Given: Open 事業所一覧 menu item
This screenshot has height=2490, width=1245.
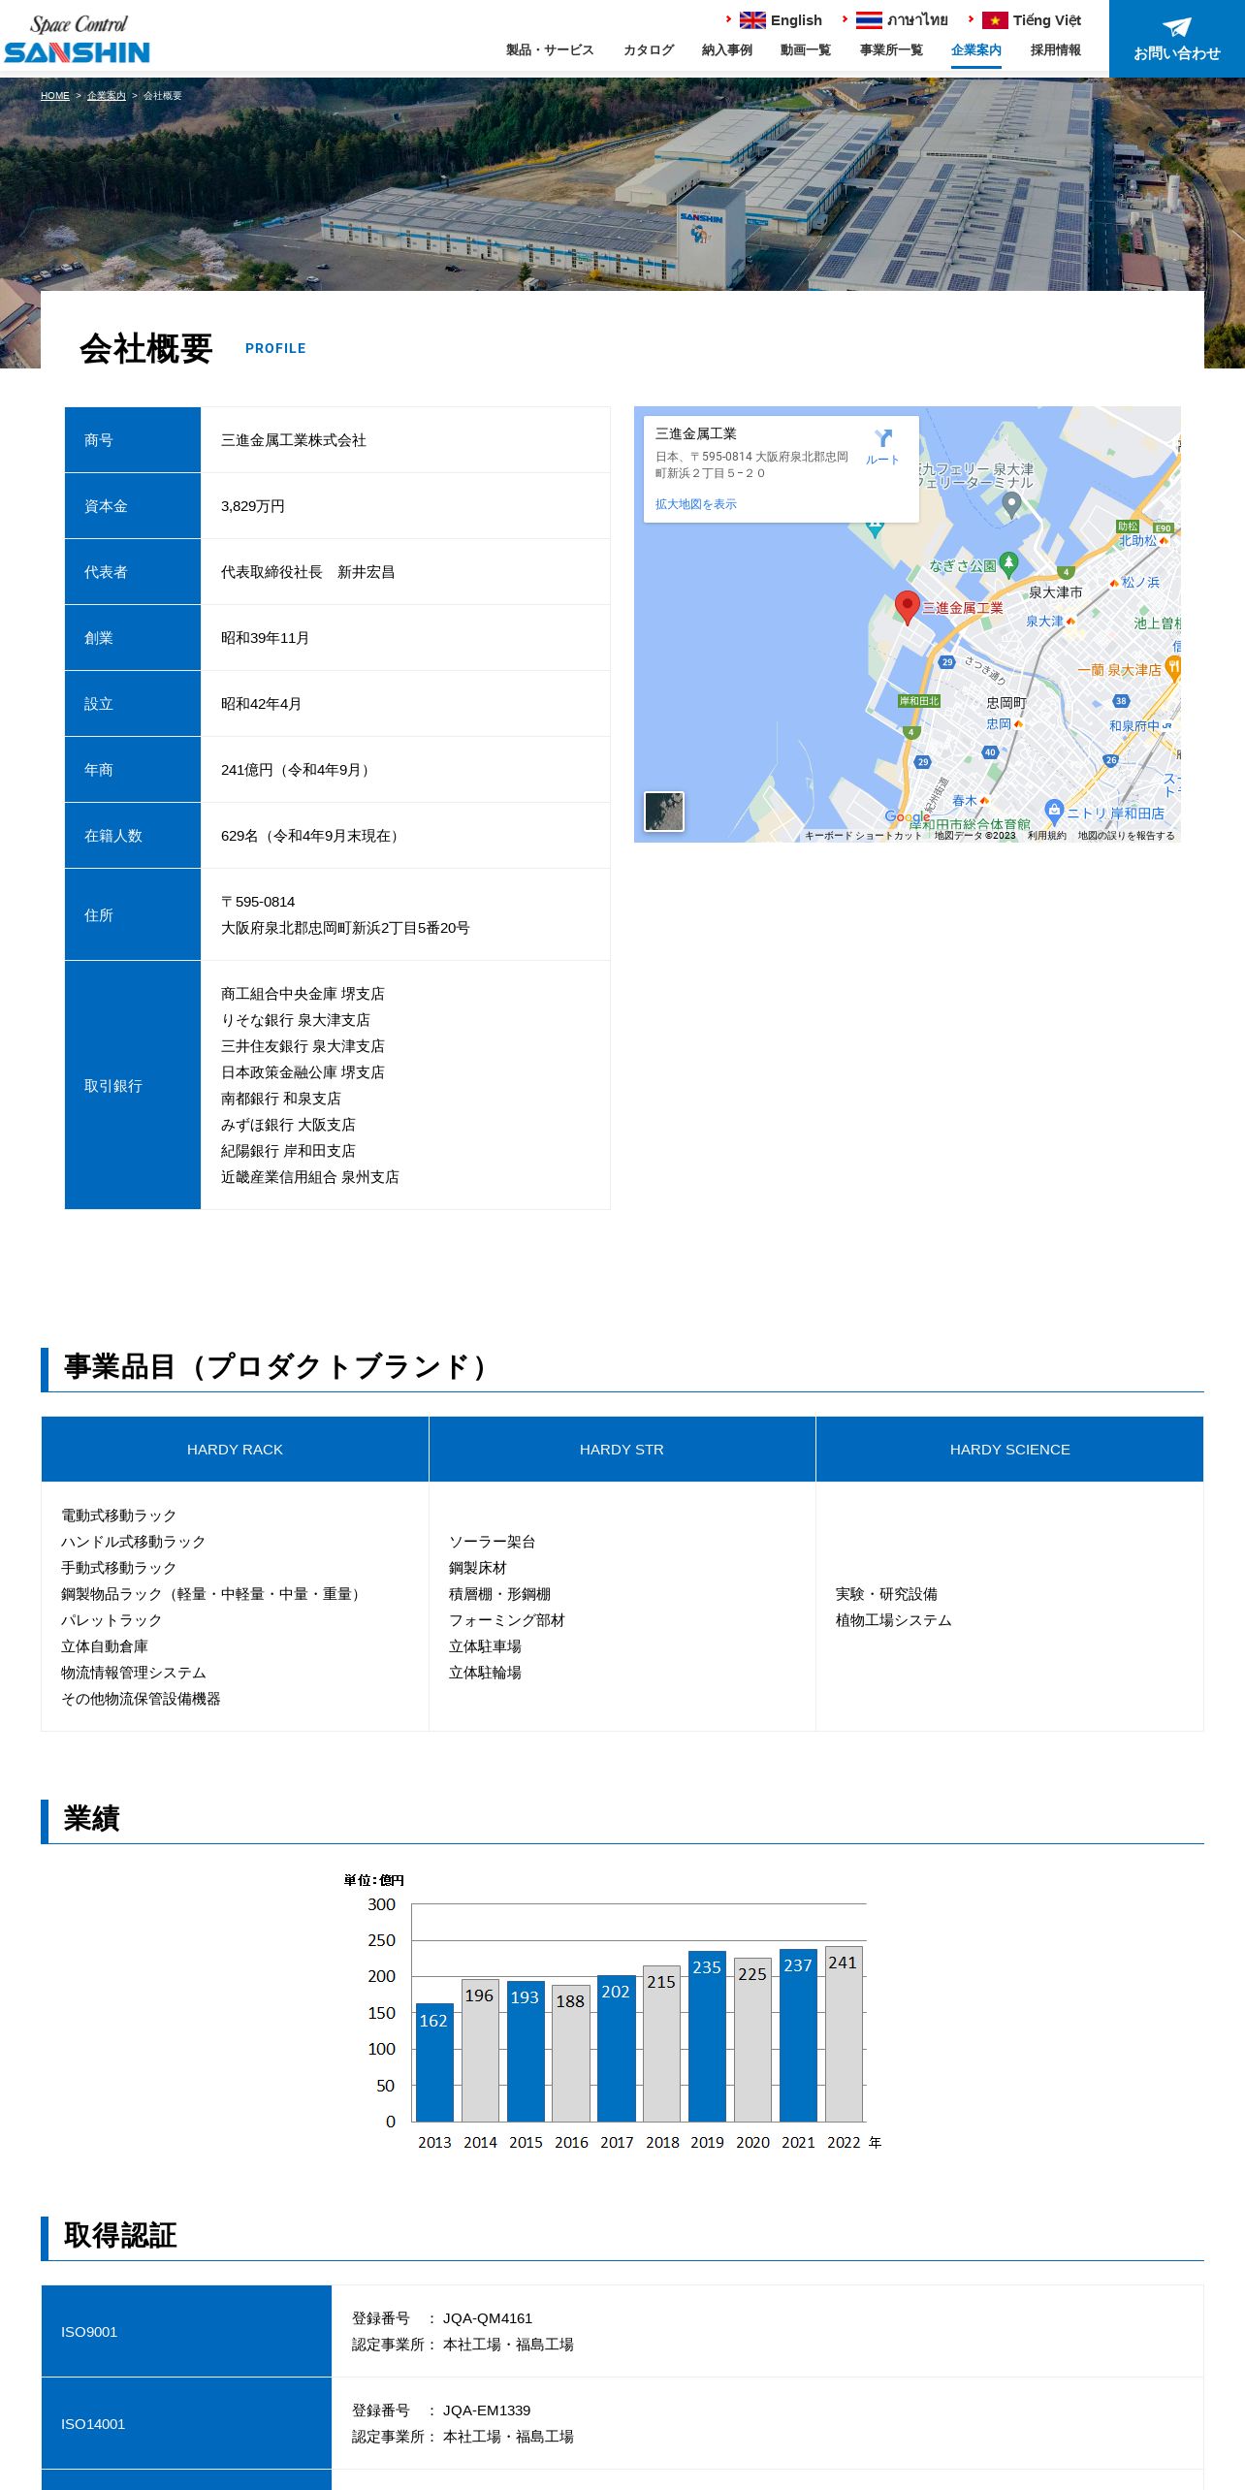Looking at the screenshot, I should point(891,50).
